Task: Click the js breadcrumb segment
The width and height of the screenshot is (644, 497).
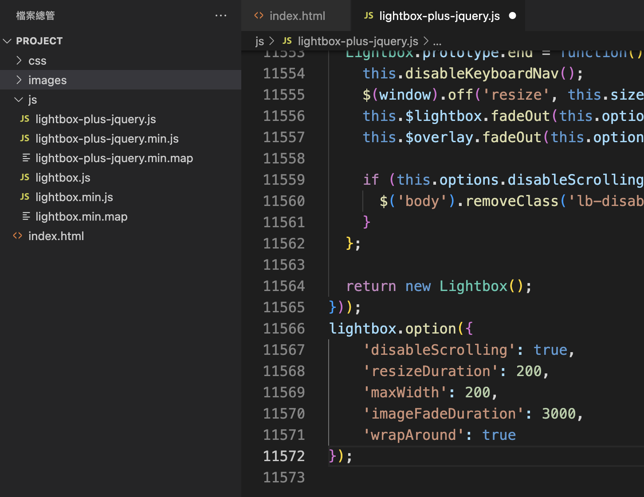Action: click(x=259, y=41)
